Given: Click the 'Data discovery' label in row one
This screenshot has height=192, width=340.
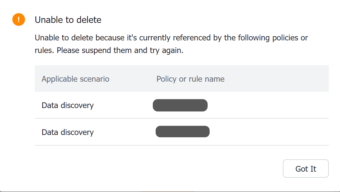Looking at the screenshot, I should tap(67, 105).
